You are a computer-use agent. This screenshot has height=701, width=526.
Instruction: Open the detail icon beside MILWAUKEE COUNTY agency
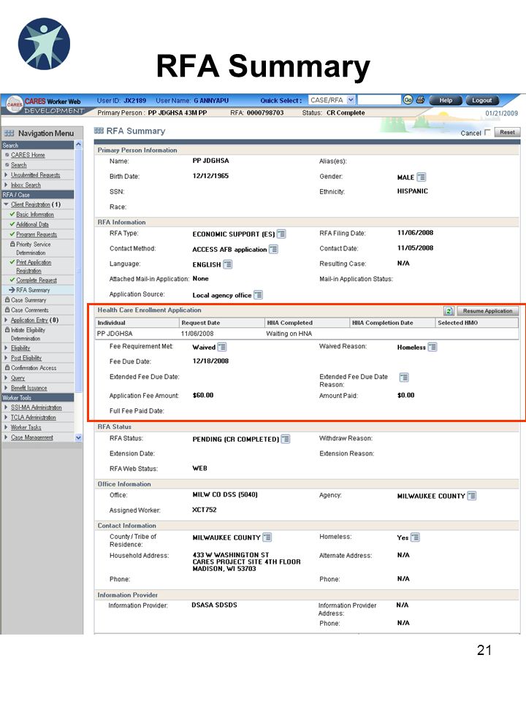point(471,496)
